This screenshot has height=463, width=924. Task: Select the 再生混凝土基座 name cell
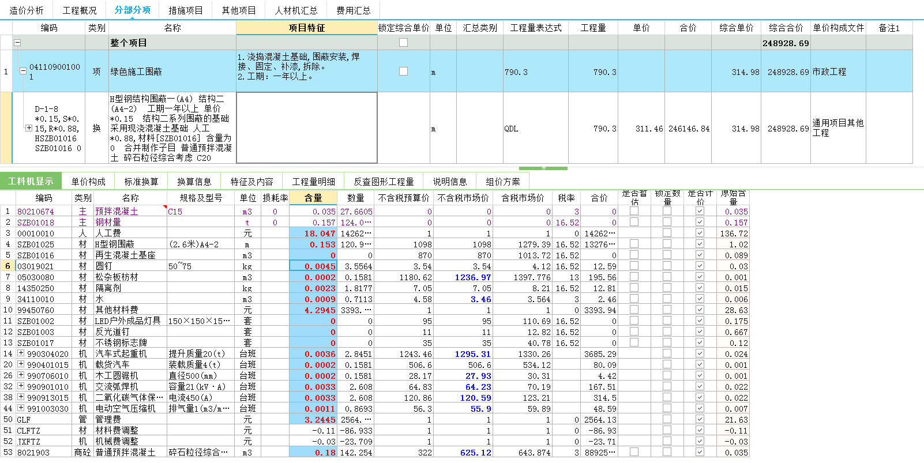(130, 255)
